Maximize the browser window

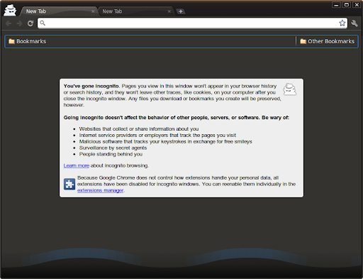[x=347, y=5]
